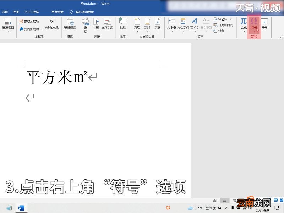Click the 书签 bookmark icon
This screenshot has width=284, height=213.
(x=96, y=22)
